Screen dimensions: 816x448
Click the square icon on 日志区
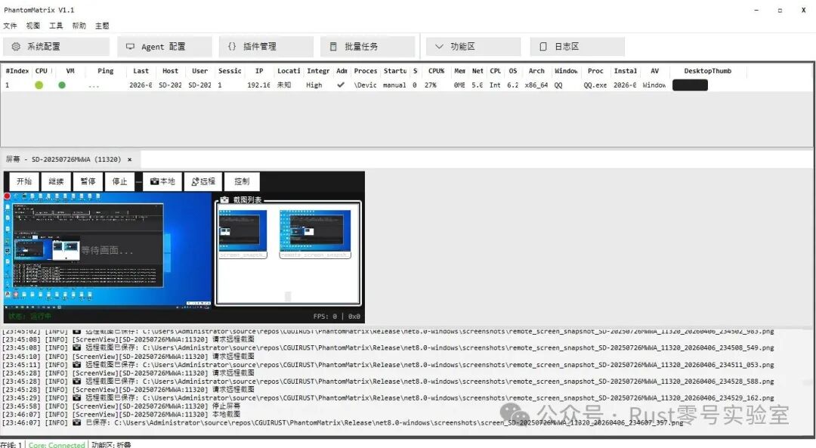click(543, 46)
